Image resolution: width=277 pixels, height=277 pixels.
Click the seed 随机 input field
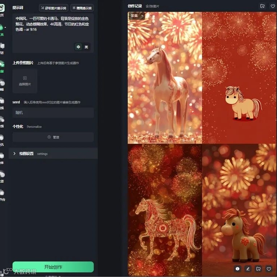[53, 113]
